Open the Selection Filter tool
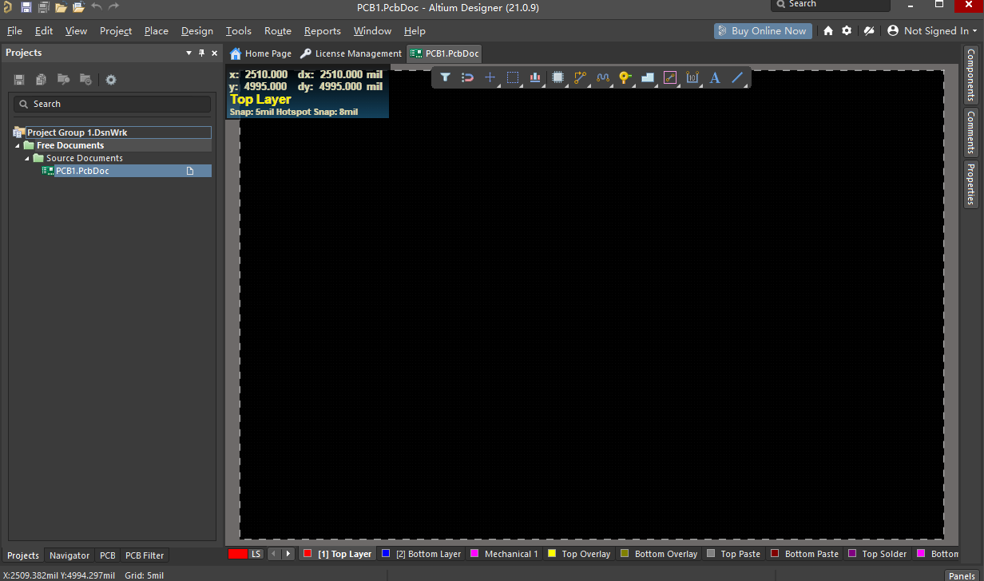This screenshot has height=581, width=984. [x=445, y=77]
